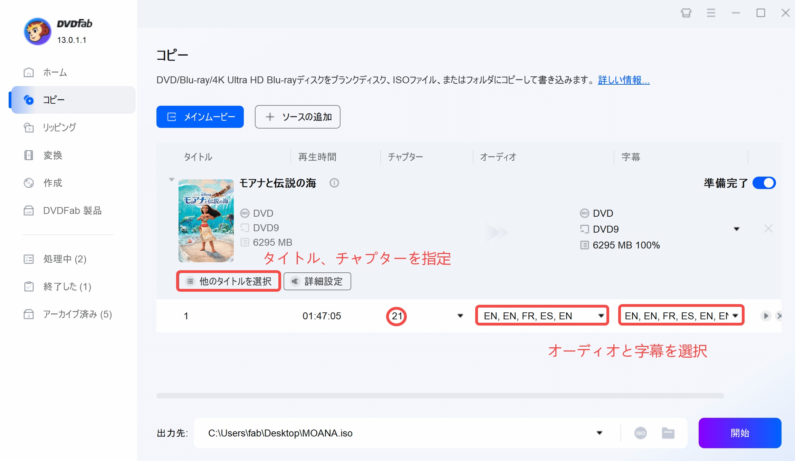Select コピー module in sidebar
Screen dimensions: 795x461
click(x=73, y=100)
